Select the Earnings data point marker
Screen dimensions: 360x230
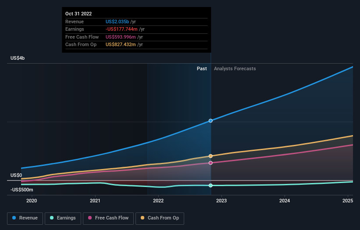(x=210, y=185)
